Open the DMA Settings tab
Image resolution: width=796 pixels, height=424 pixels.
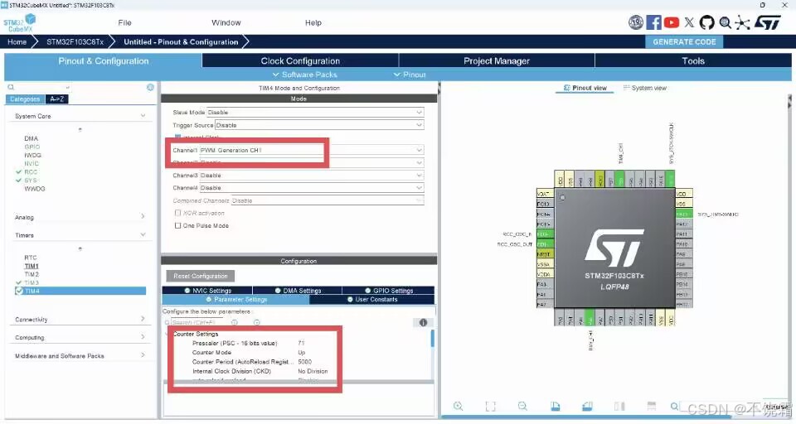[298, 291]
